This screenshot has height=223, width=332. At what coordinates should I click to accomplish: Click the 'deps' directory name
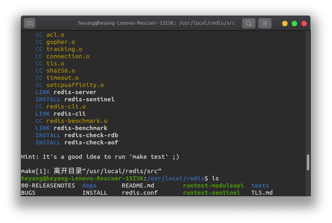89,186
